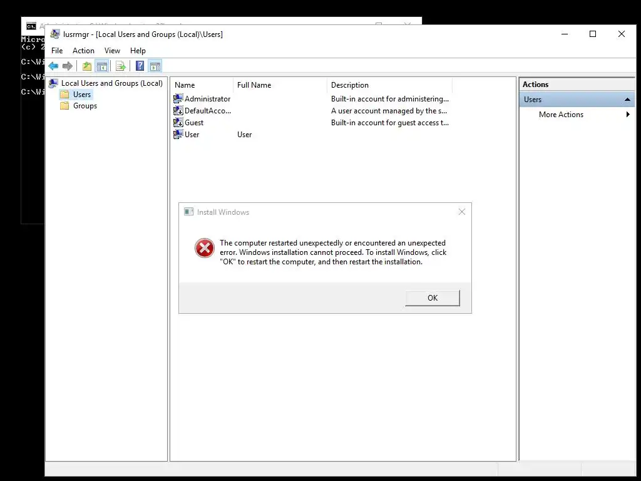Click More Actions in Actions pane
Image resolution: width=641 pixels, height=481 pixels.
click(561, 115)
